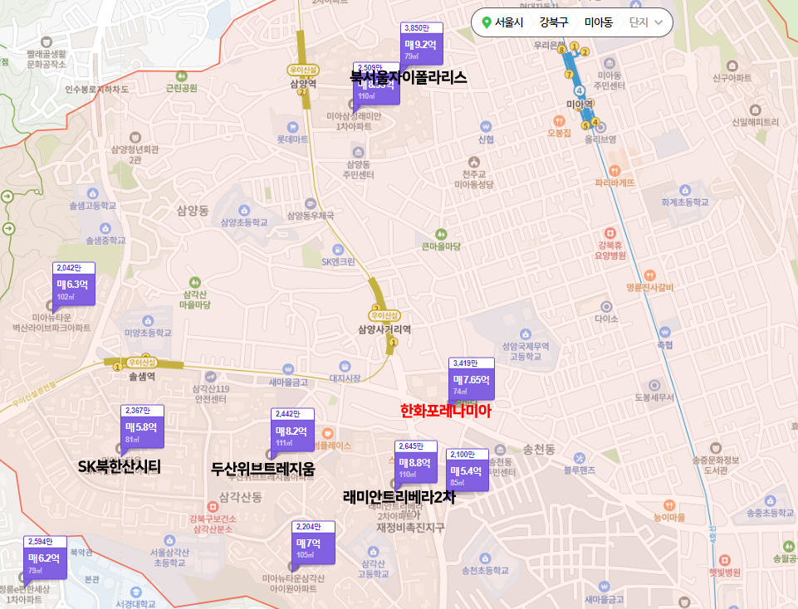Click the 삼양초등학교 school icon
798x609 pixels.
pos(244,210)
